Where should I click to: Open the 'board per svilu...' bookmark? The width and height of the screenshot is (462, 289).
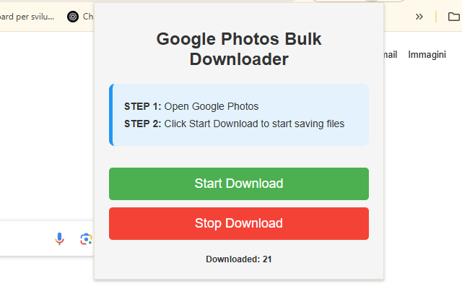point(29,17)
